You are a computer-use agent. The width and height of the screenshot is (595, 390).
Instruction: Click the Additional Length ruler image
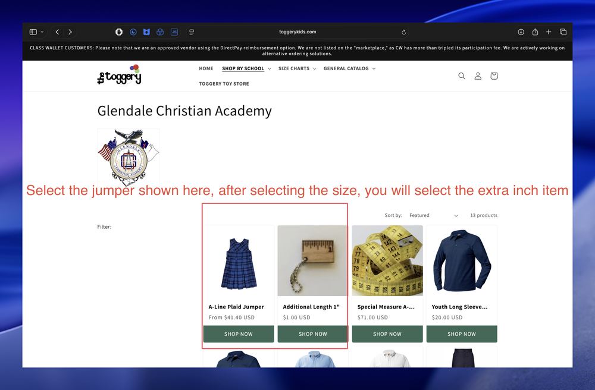click(x=312, y=261)
